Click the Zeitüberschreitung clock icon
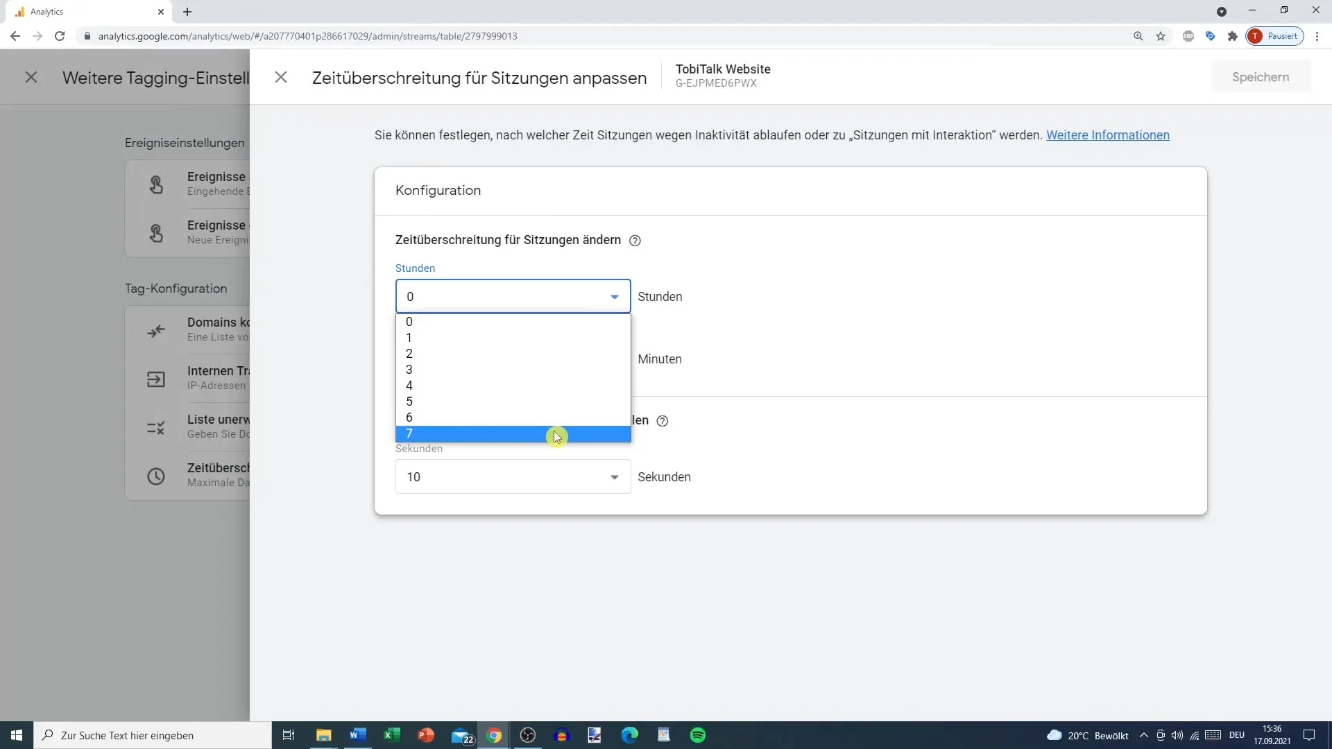The image size is (1332, 749). [156, 476]
